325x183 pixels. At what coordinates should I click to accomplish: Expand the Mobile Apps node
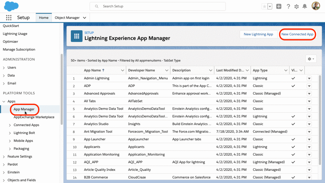[10, 141]
